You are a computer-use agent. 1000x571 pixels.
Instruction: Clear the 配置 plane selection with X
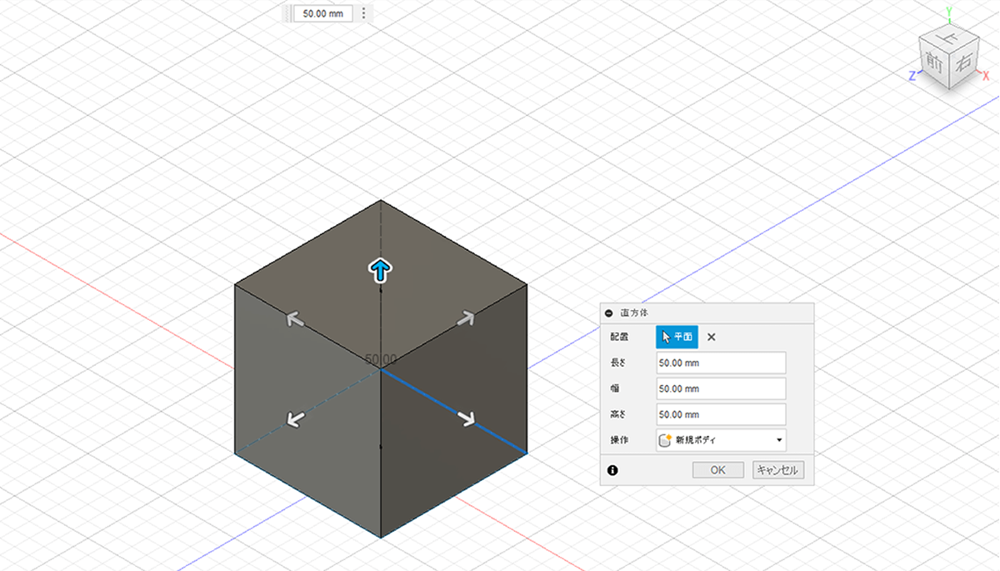(711, 338)
